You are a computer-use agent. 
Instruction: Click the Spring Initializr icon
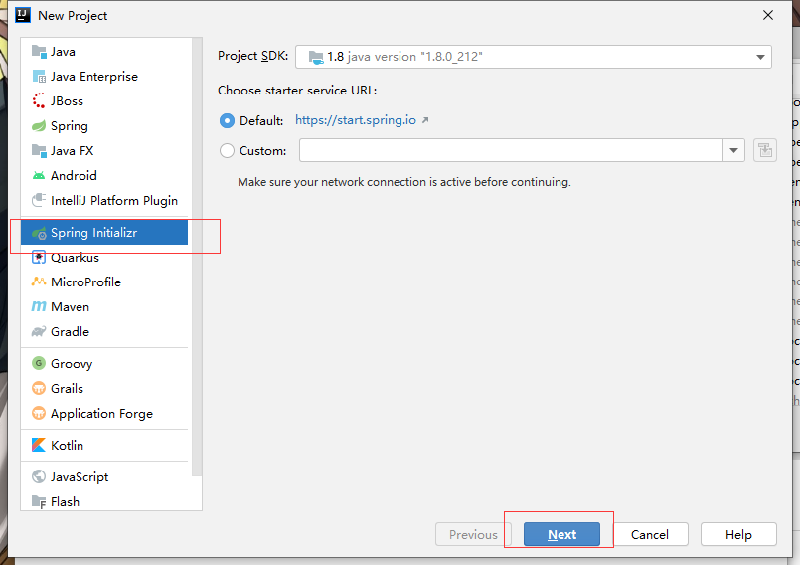pos(39,233)
